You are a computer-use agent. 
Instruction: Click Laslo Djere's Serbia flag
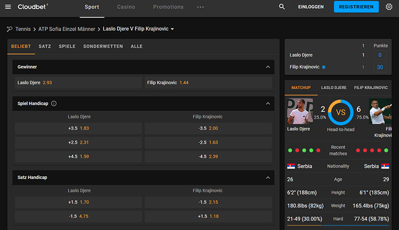pyautogui.click(x=291, y=166)
